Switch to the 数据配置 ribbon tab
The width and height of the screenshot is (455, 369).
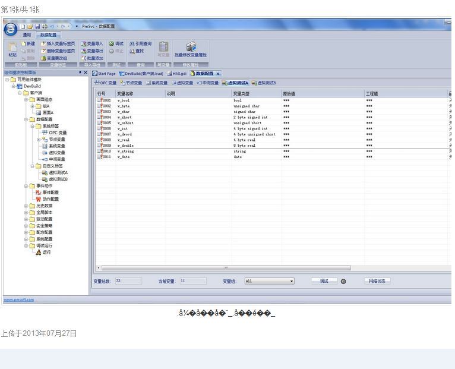(48, 35)
